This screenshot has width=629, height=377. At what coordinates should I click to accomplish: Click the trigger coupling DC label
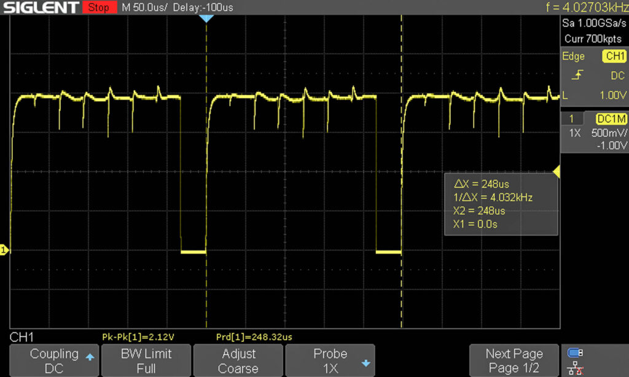[x=617, y=76]
